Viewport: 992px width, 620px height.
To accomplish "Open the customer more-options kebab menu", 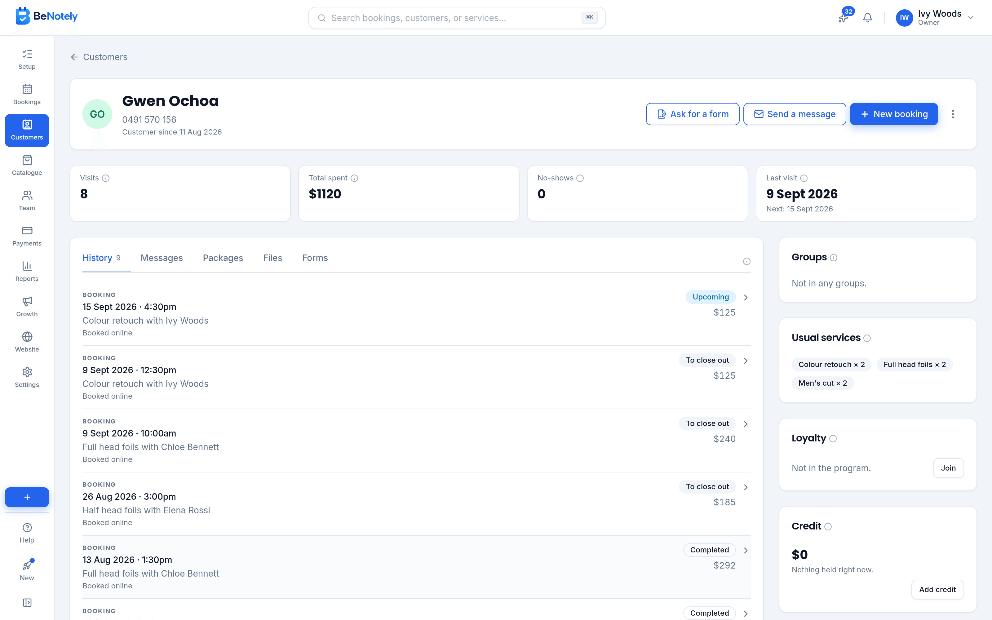I will click(x=953, y=114).
